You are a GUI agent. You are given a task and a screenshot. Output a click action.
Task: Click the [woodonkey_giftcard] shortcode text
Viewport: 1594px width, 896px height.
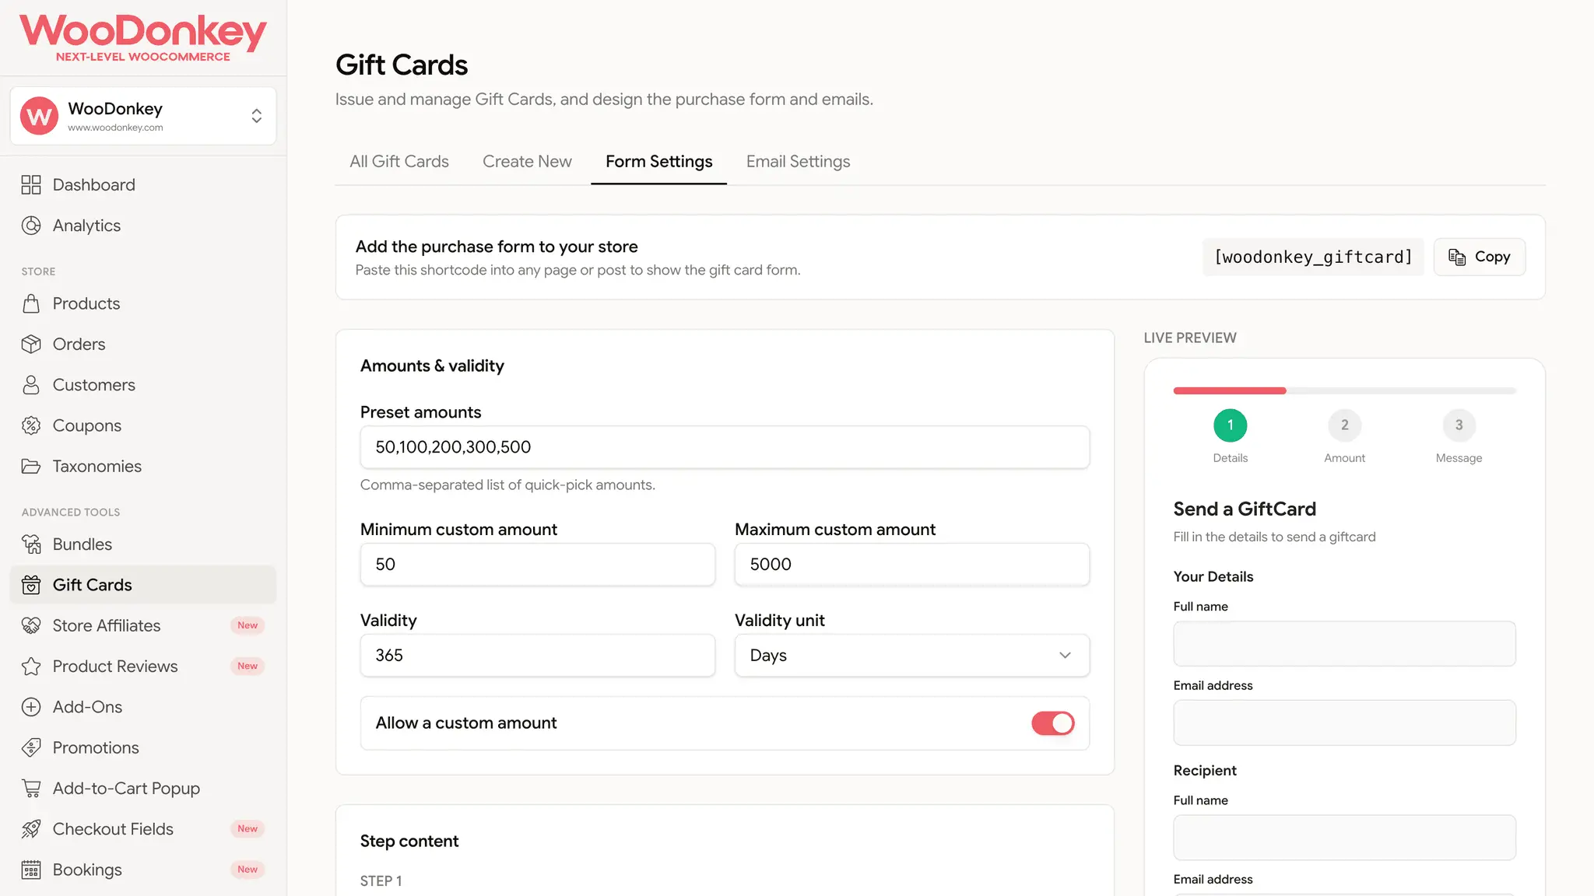pyautogui.click(x=1313, y=257)
